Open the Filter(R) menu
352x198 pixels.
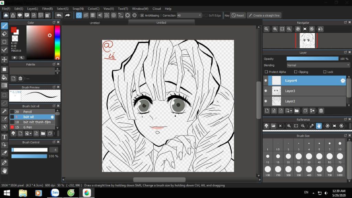pyautogui.click(x=47, y=9)
